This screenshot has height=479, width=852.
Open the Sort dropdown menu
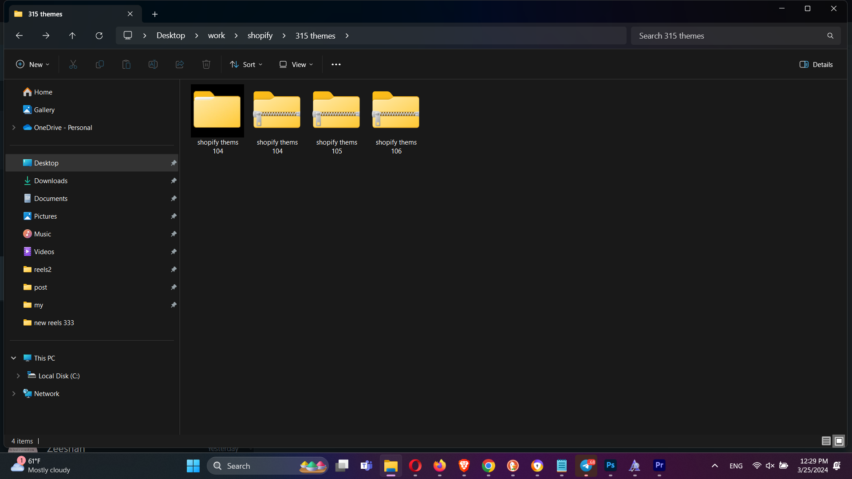(x=246, y=64)
